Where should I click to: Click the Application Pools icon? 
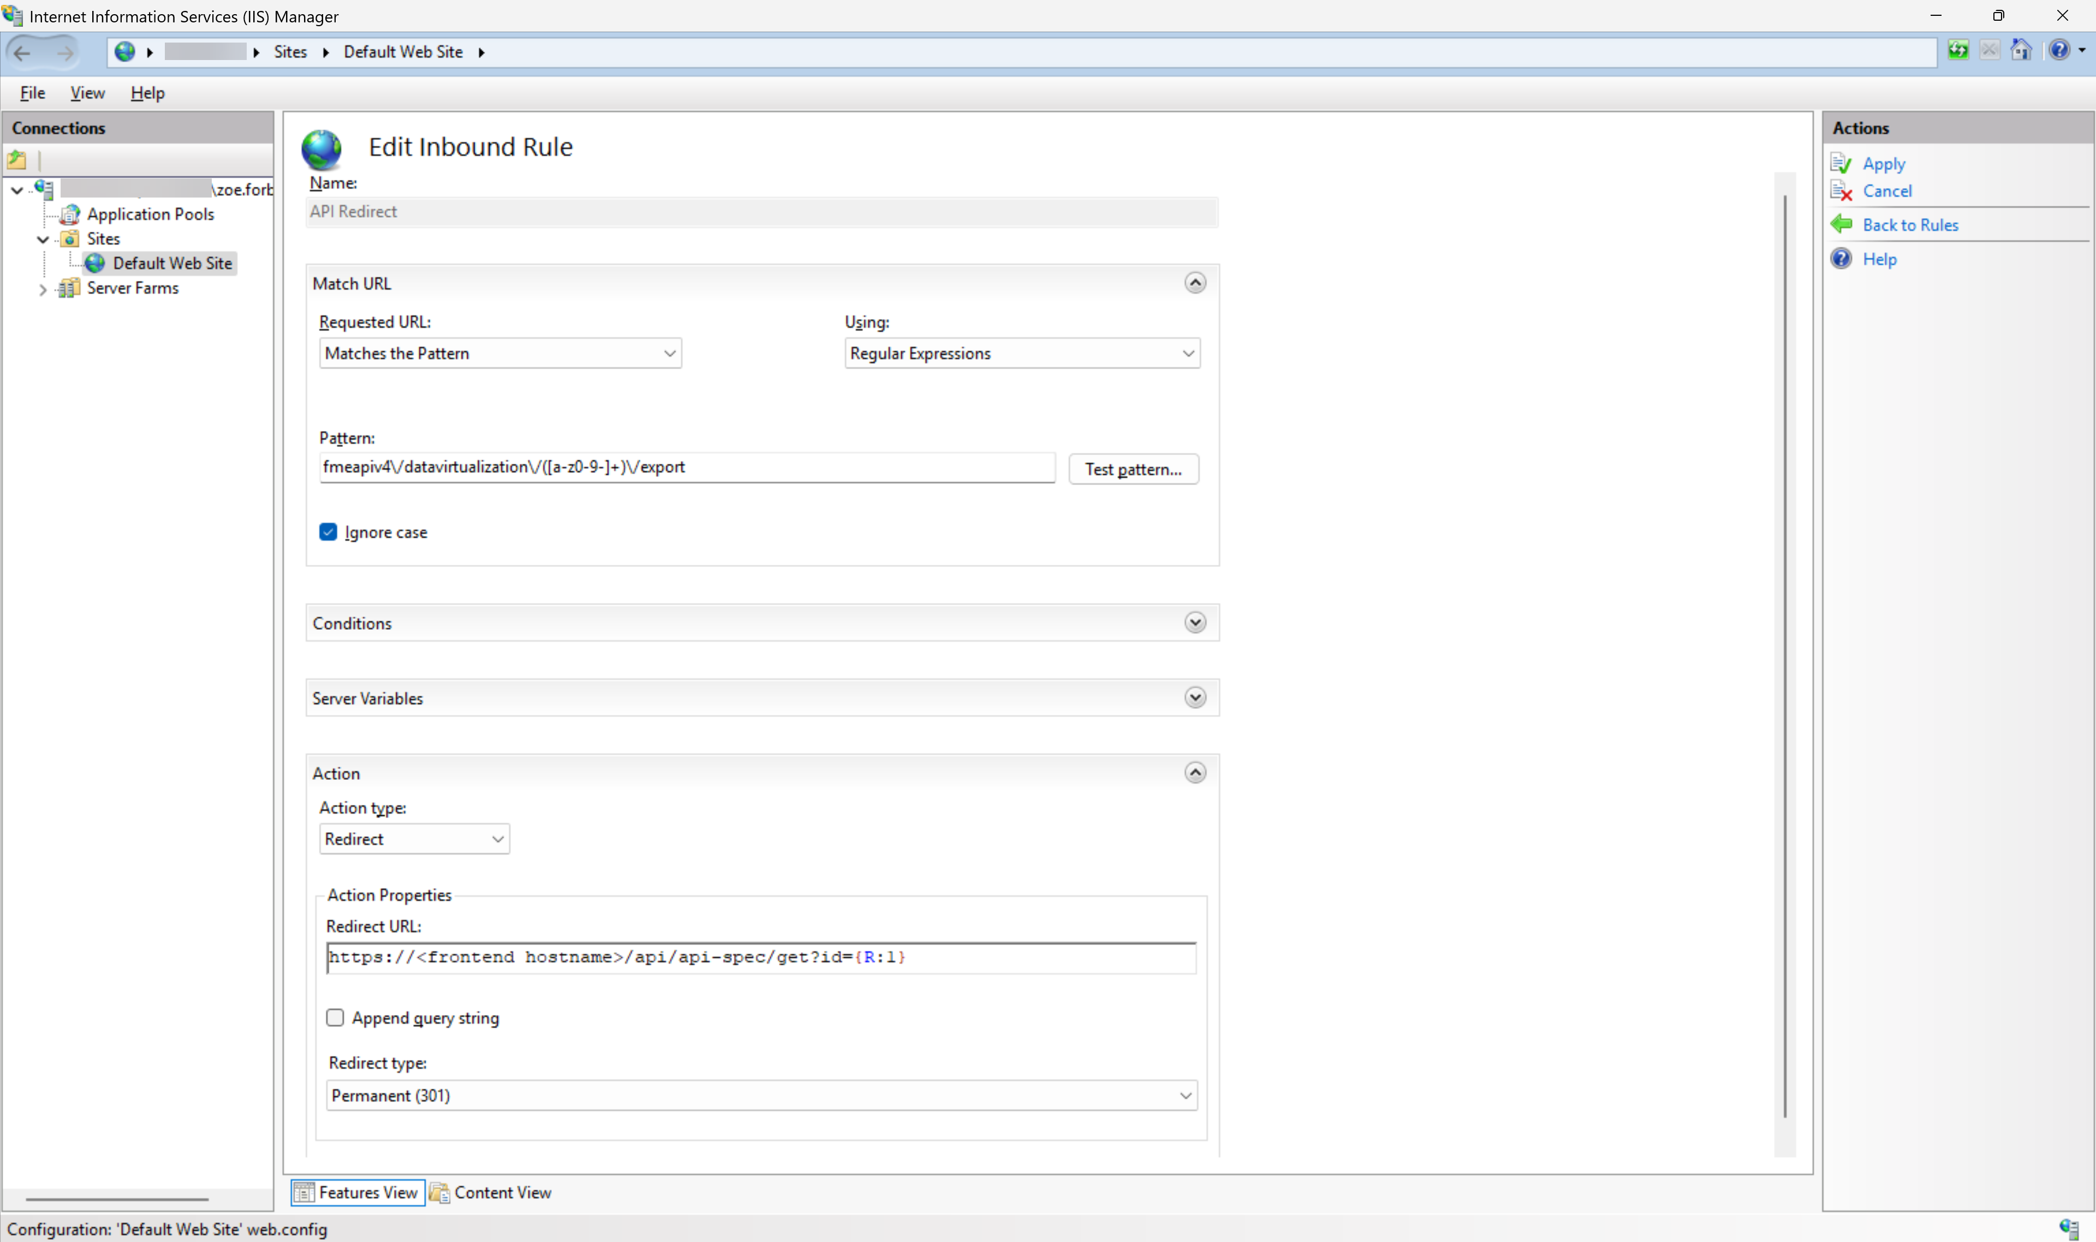tap(71, 214)
